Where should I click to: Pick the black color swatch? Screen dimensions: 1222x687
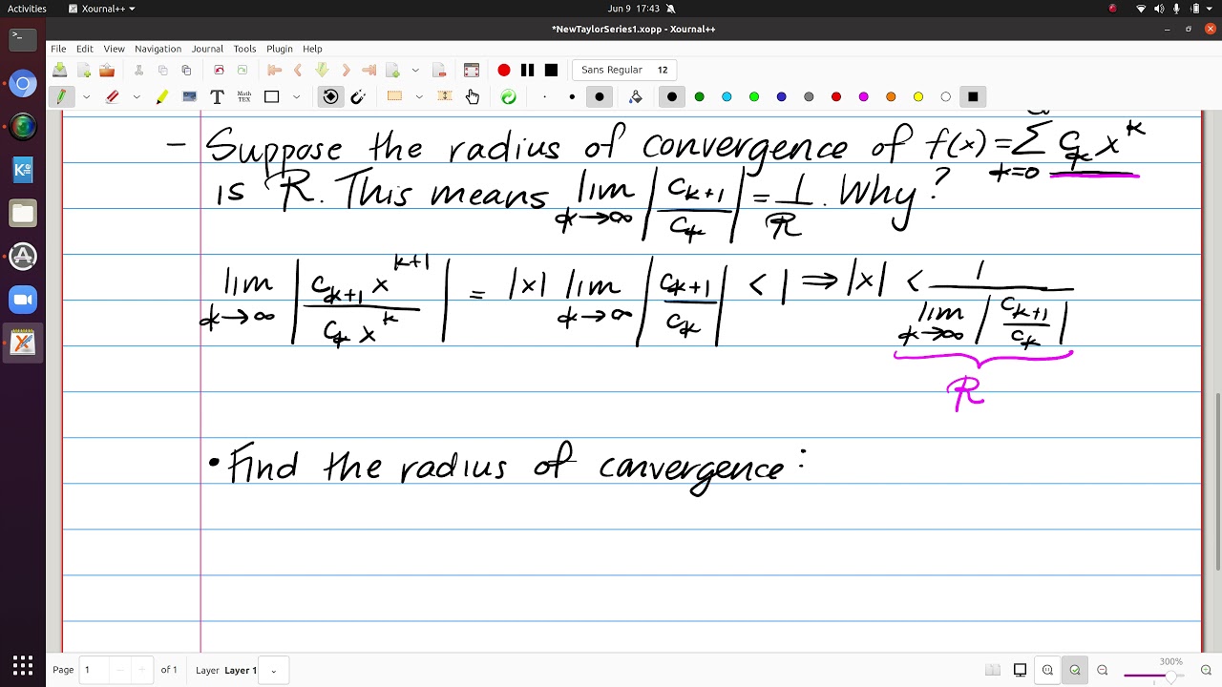click(672, 96)
